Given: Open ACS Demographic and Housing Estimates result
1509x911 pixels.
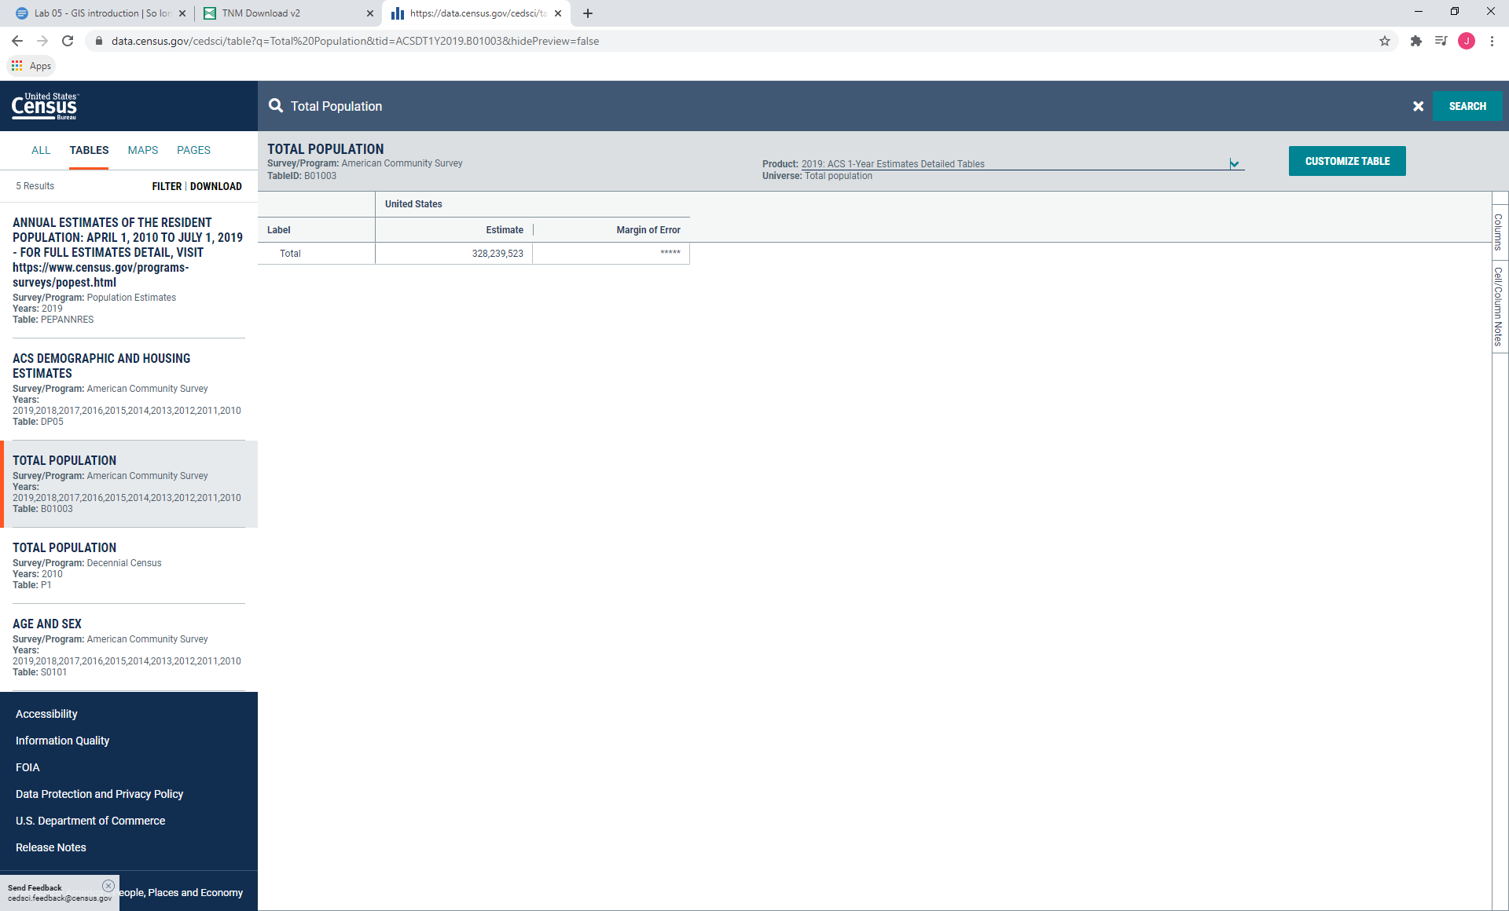Looking at the screenshot, I should (128, 389).
